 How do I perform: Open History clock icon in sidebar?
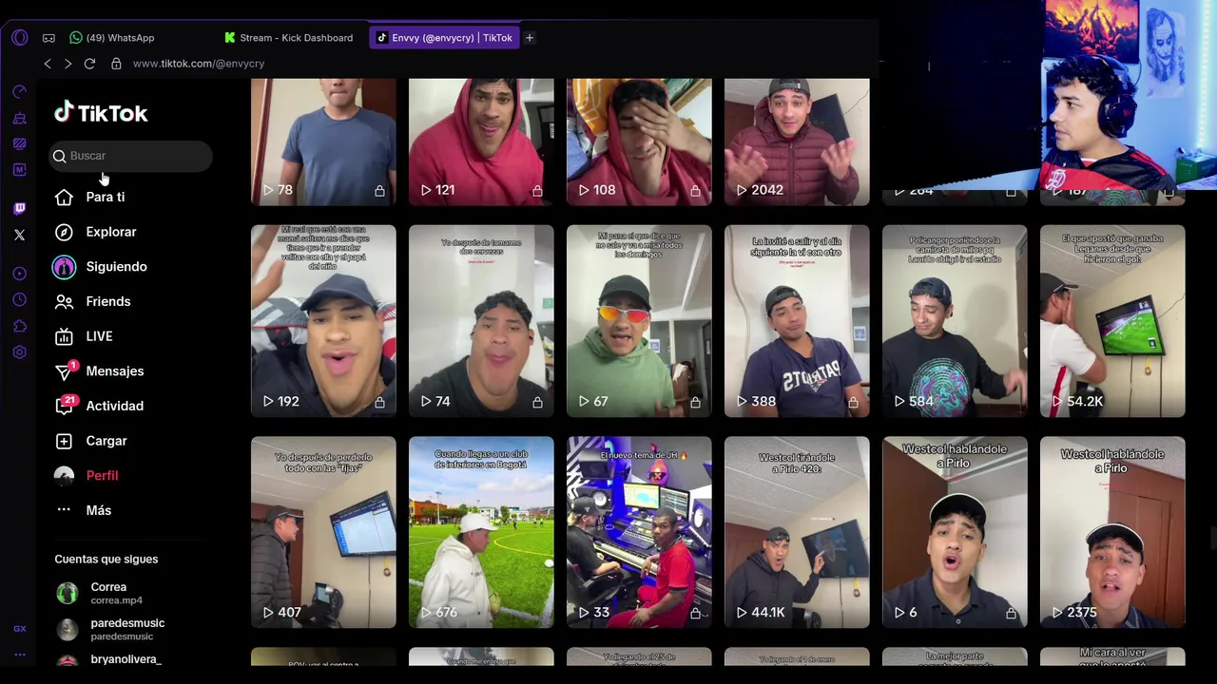pyautogui.click(x=20, y=300)
